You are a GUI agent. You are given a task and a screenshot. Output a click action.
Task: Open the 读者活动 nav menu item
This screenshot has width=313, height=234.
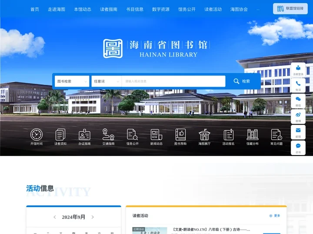point(213,10)
